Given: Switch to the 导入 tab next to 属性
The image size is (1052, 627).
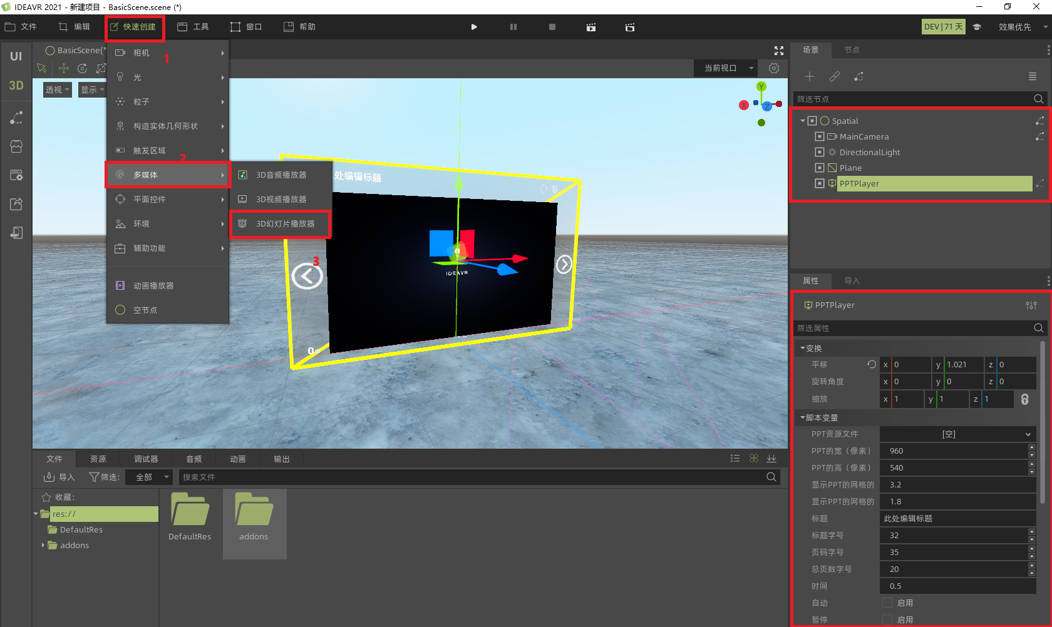Looking at the screenshot, I should 852,281.
